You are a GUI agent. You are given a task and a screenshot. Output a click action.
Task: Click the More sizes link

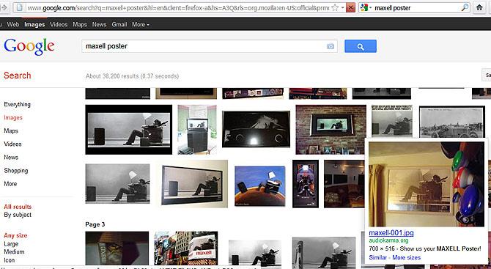(x=407, y=257)
